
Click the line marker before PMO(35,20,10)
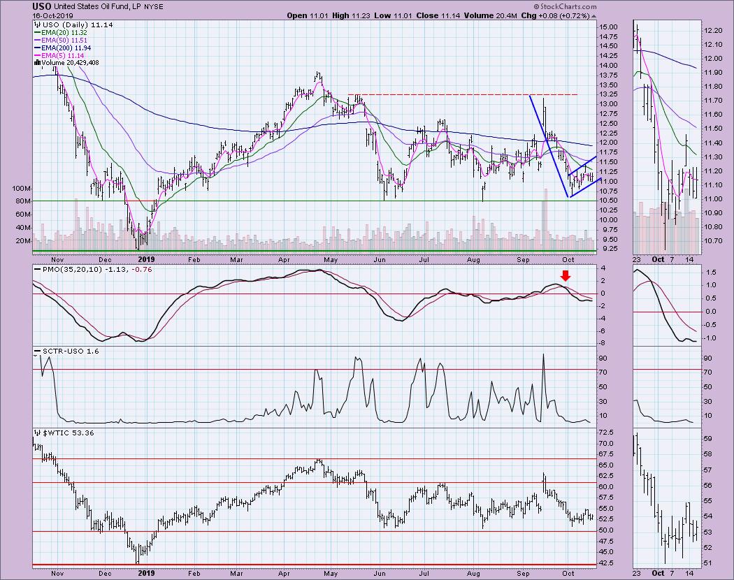(38, 270)
